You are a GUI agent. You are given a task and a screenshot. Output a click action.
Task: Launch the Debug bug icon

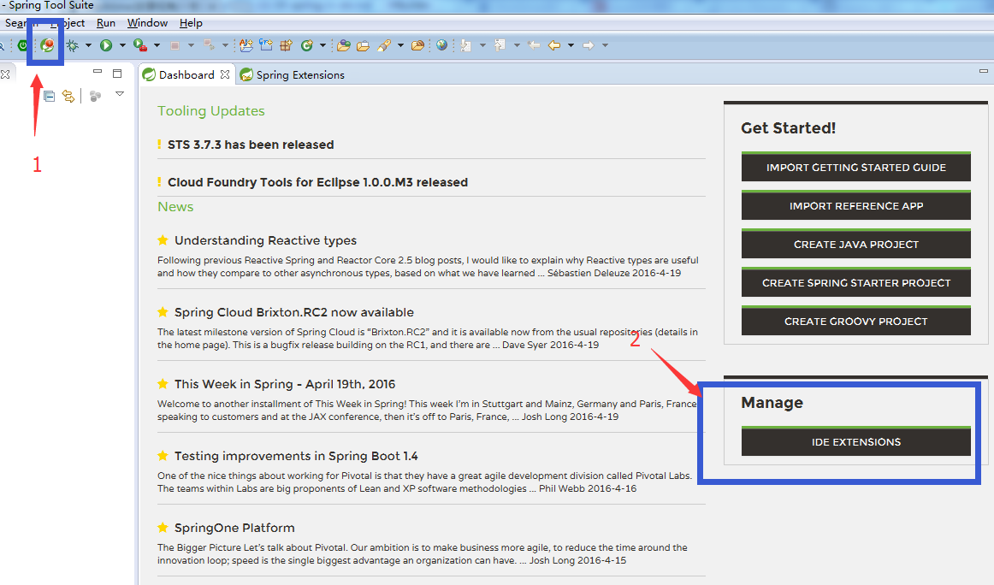pos(72,45)
